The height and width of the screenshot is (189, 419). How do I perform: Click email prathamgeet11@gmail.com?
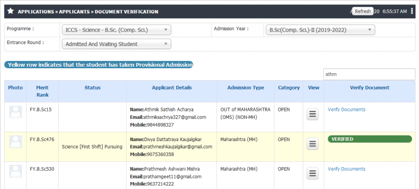172,177
